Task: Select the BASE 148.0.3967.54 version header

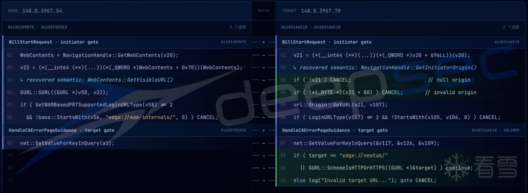Action: point(35,11)
